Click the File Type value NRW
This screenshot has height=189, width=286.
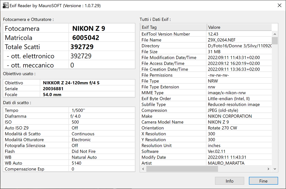click(213, 81)
